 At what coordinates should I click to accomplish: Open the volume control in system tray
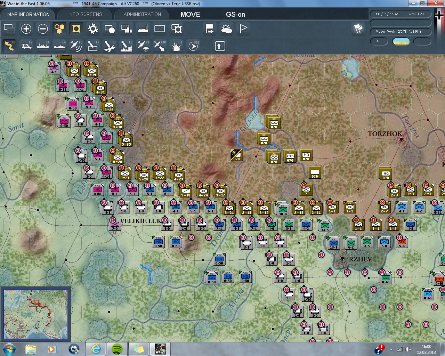tap(408, 349)
